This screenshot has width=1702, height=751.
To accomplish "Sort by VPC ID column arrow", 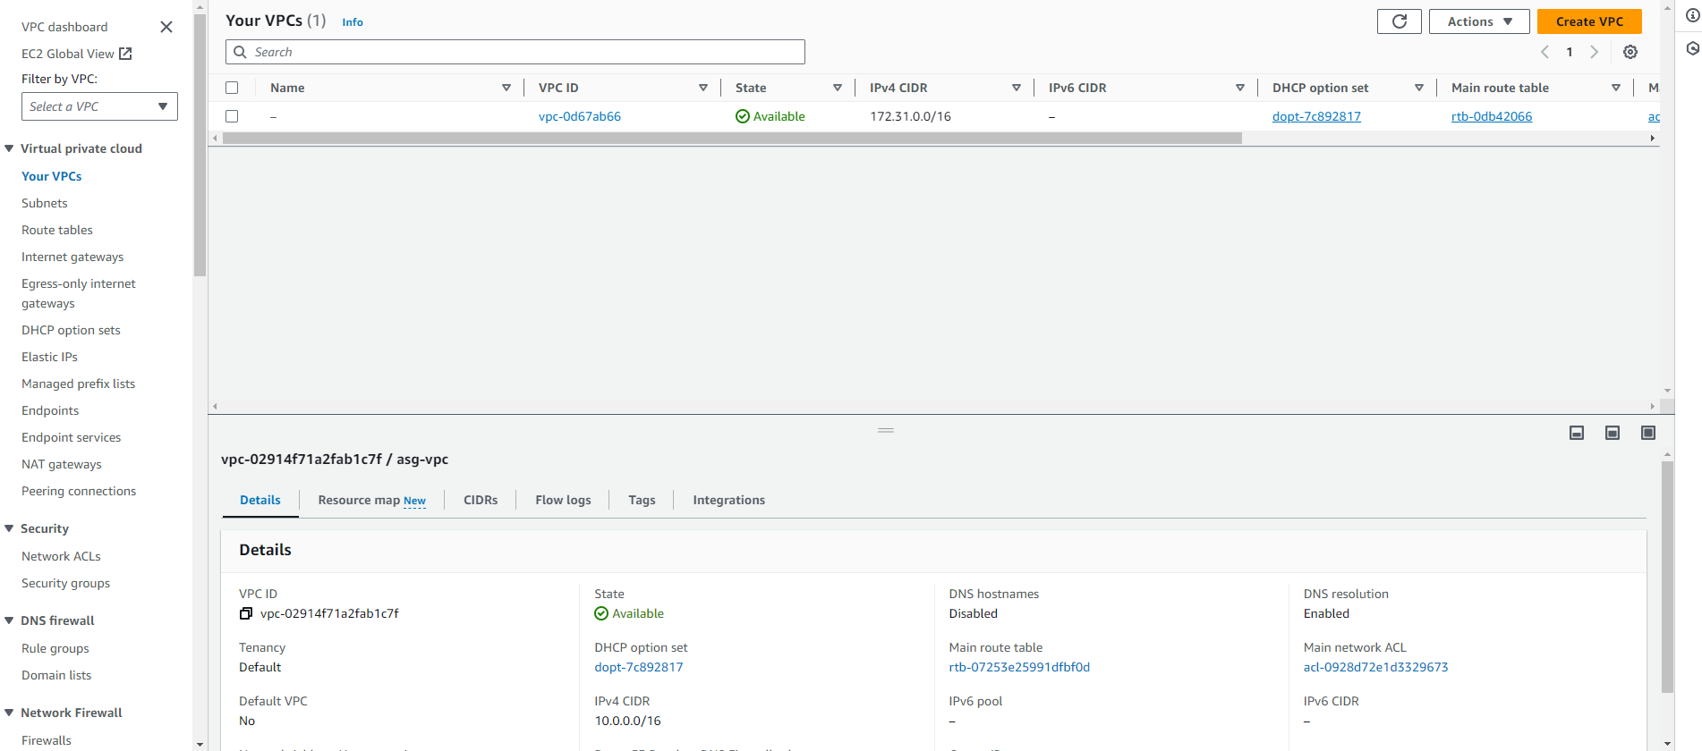I will pyautogui.click(x=703, y=88).
